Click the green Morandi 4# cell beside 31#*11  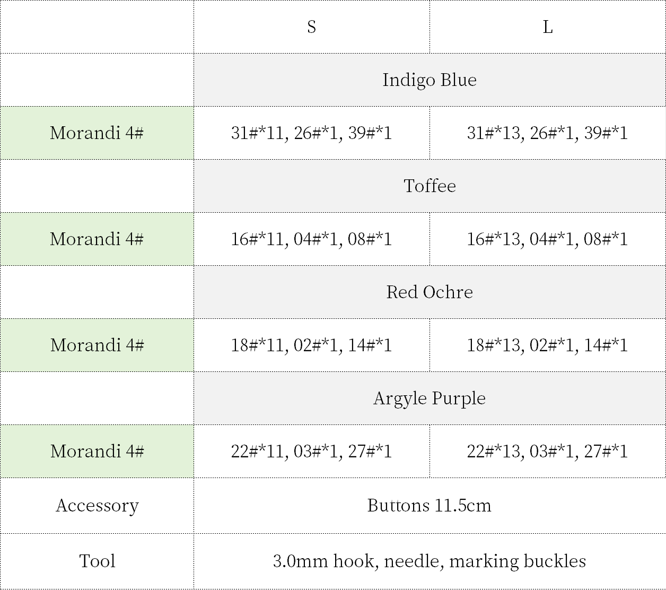tap(97, 133)
